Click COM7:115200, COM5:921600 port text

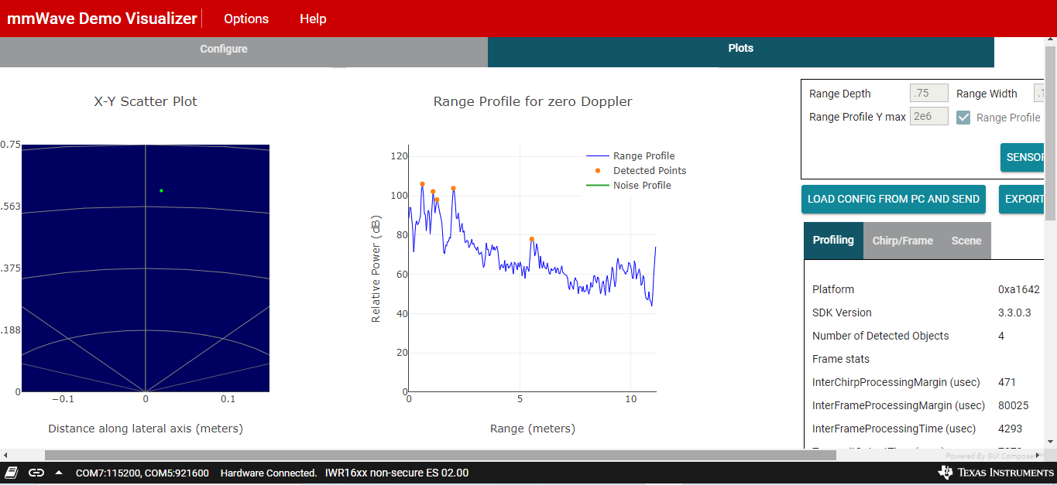pos(142,473)
